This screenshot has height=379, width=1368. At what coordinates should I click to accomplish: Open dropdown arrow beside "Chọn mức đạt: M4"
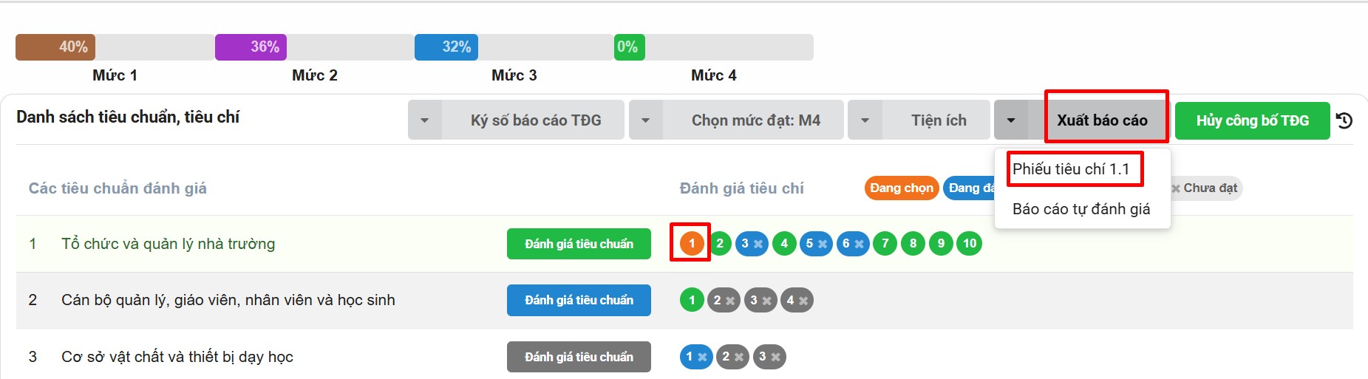pos(646,120)
